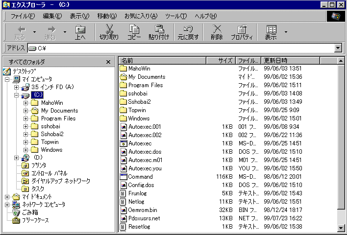Select デスクトップ in folder tree
This screenshot has height=235, width=347.
24,71
